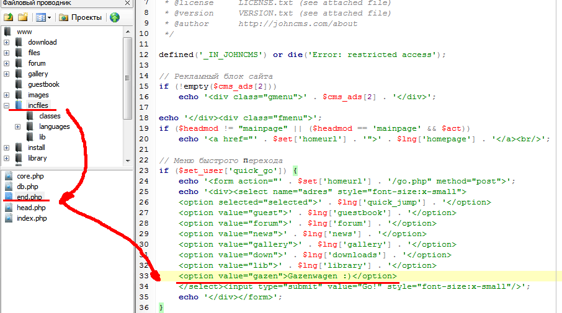Screen dimensions: 562x313
Task: Click the folder tree scrollbar thumb
Action: tap(128, 78)
